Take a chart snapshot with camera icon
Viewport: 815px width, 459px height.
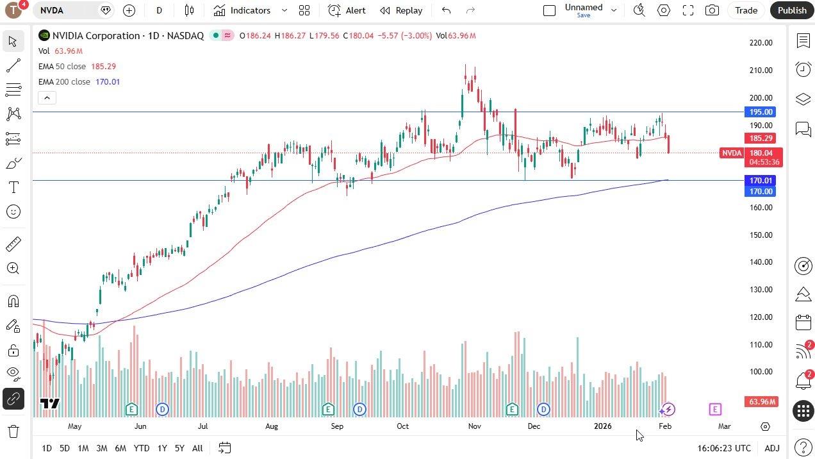712,10
